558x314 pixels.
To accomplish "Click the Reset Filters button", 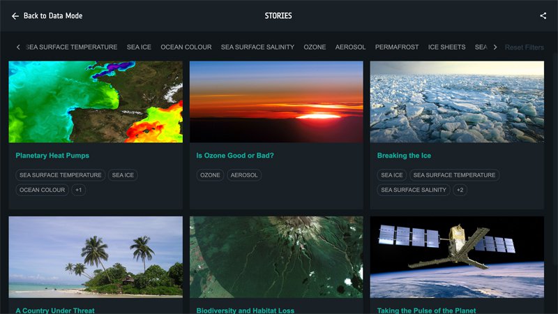I will [x=525, y=47].
